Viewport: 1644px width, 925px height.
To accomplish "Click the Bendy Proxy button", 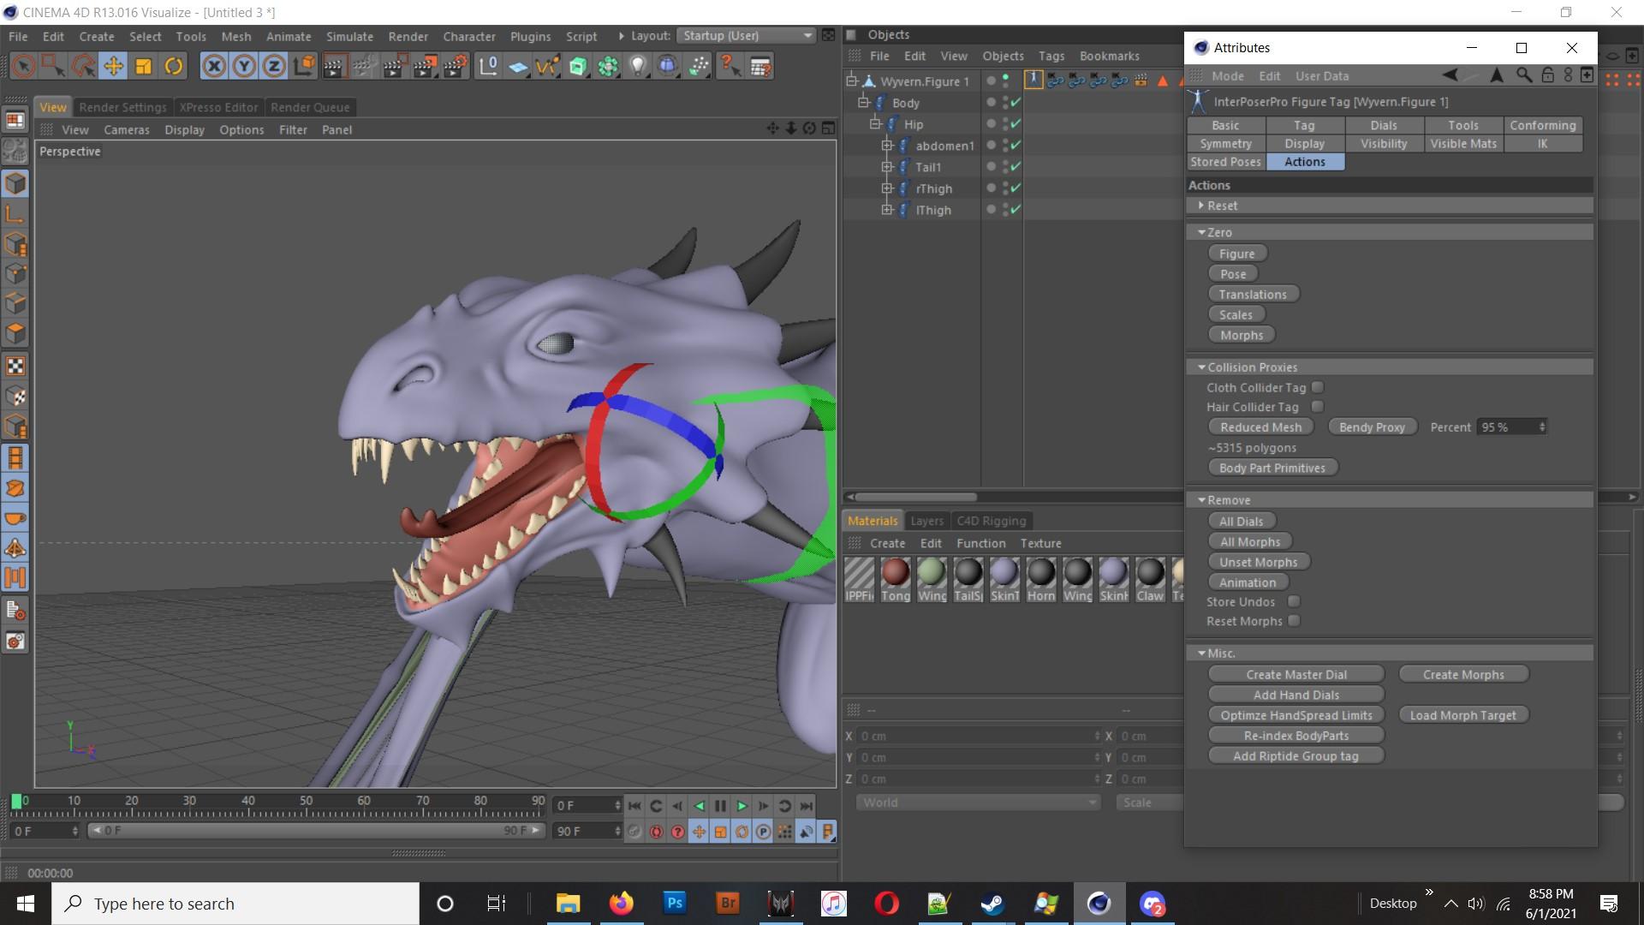I will tap(1372, 427).
